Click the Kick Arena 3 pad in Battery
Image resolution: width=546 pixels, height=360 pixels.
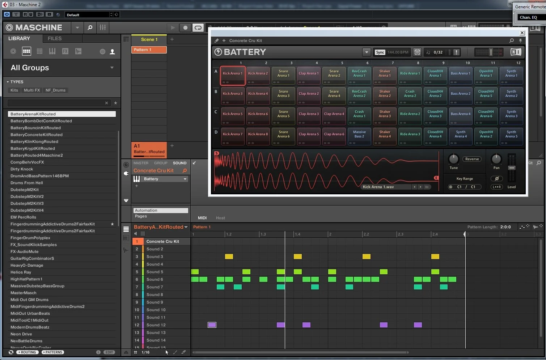(x=233, y=96)
